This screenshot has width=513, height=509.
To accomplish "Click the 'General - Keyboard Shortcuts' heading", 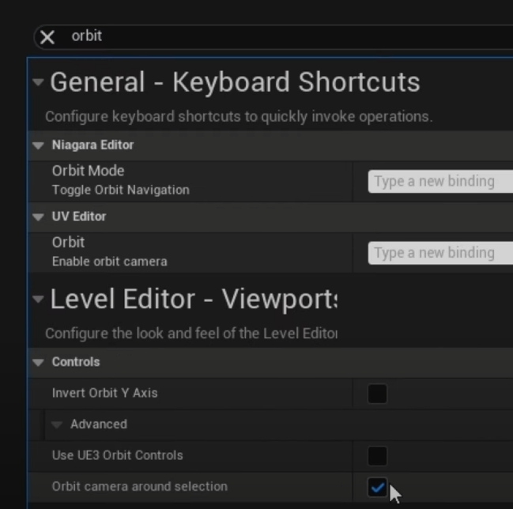I will [x=235, y=82].
